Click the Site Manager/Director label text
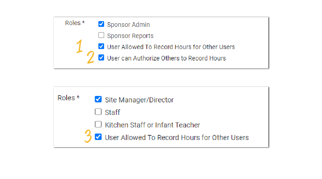Screen dimensions: 322x179 click(x=139, y=100)
